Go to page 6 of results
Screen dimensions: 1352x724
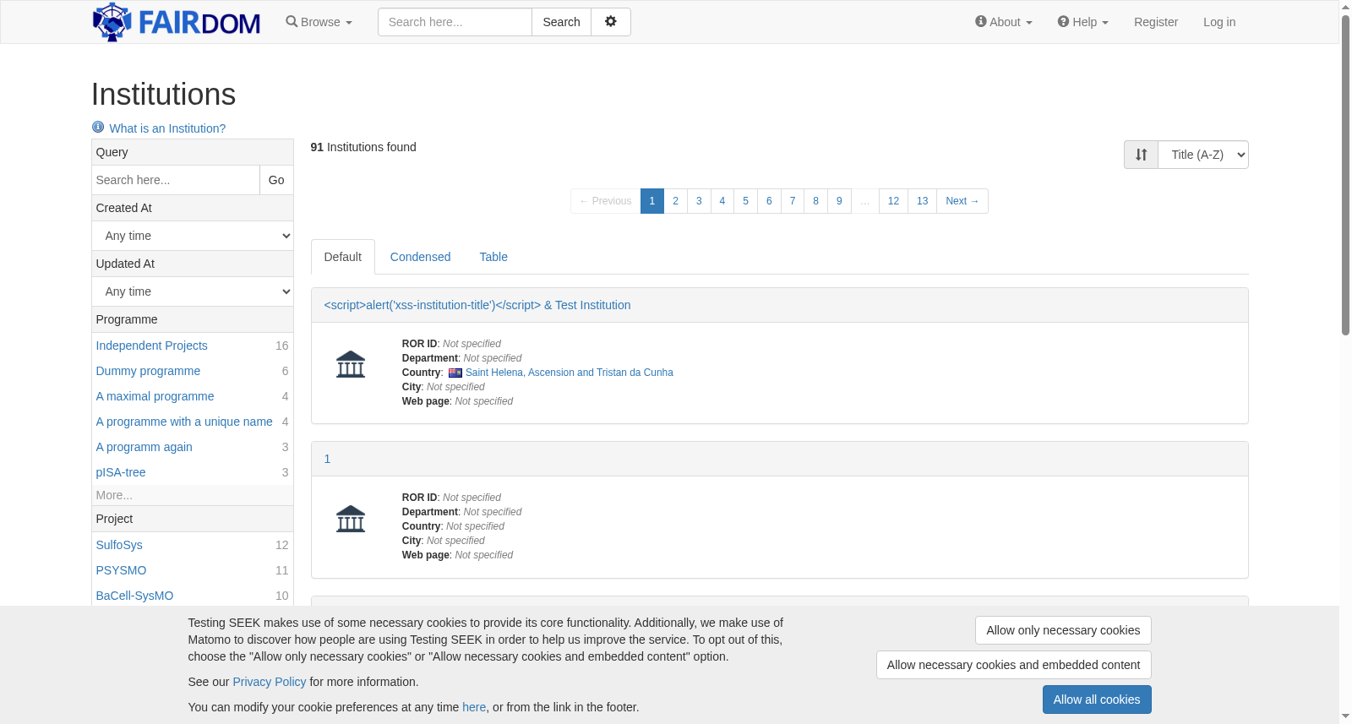(x=769, y=201)
